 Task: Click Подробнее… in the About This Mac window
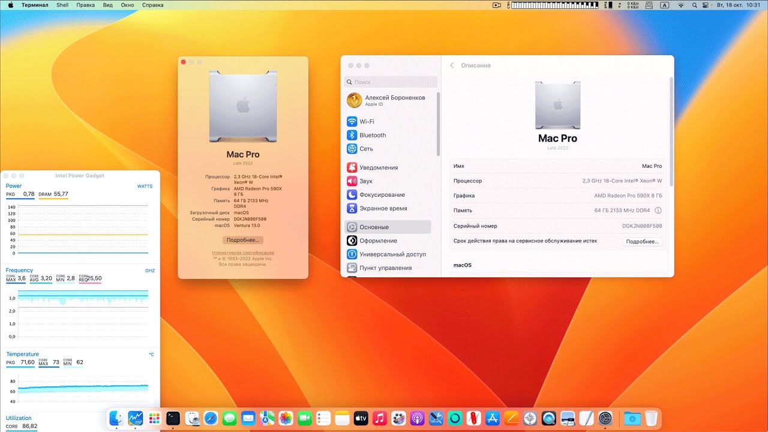(x=243, y=240)
